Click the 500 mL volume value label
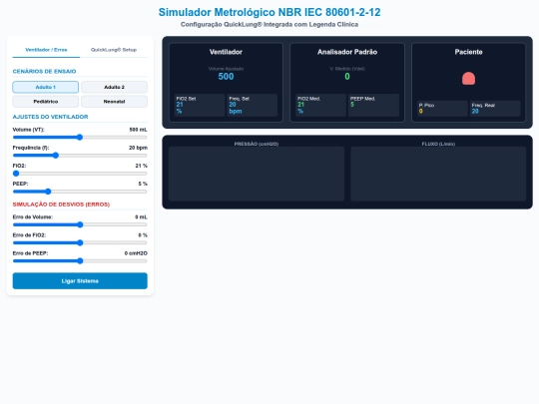 point(138,130)
